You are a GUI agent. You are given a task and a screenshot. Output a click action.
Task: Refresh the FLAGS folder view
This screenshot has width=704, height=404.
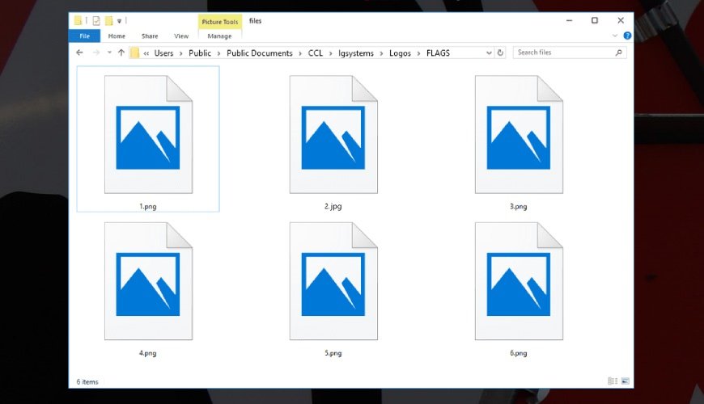500,53
